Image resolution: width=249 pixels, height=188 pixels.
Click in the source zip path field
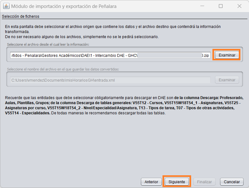tap(110, 55)
